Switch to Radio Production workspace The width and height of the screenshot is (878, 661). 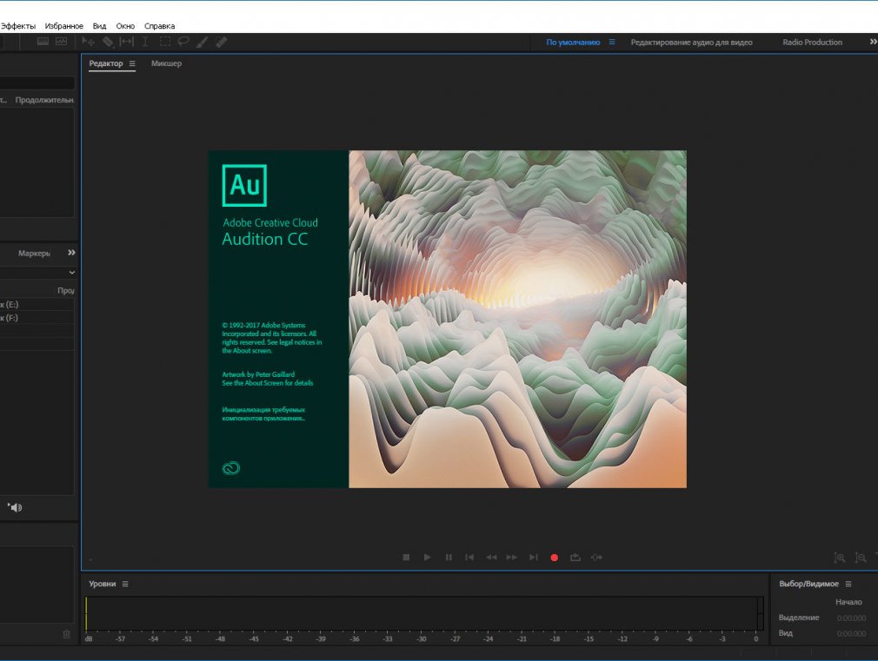pos(813,42)
